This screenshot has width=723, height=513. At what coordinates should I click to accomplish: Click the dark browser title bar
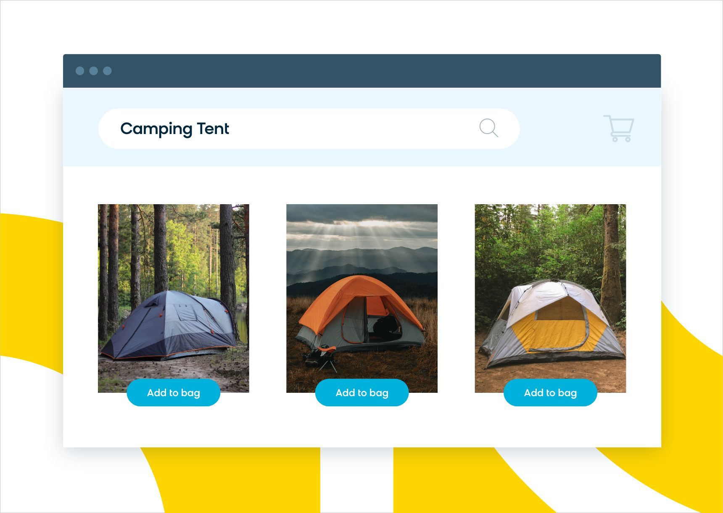coord(362,71)
